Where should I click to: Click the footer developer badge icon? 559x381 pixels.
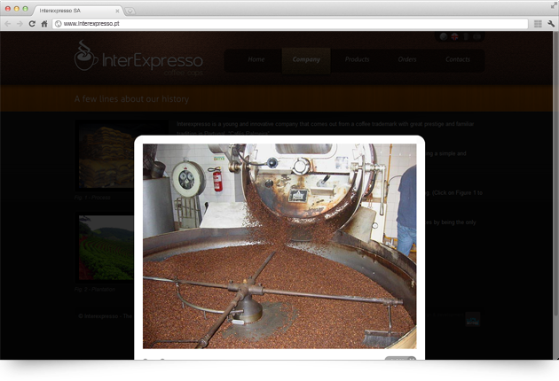point(473,319)
